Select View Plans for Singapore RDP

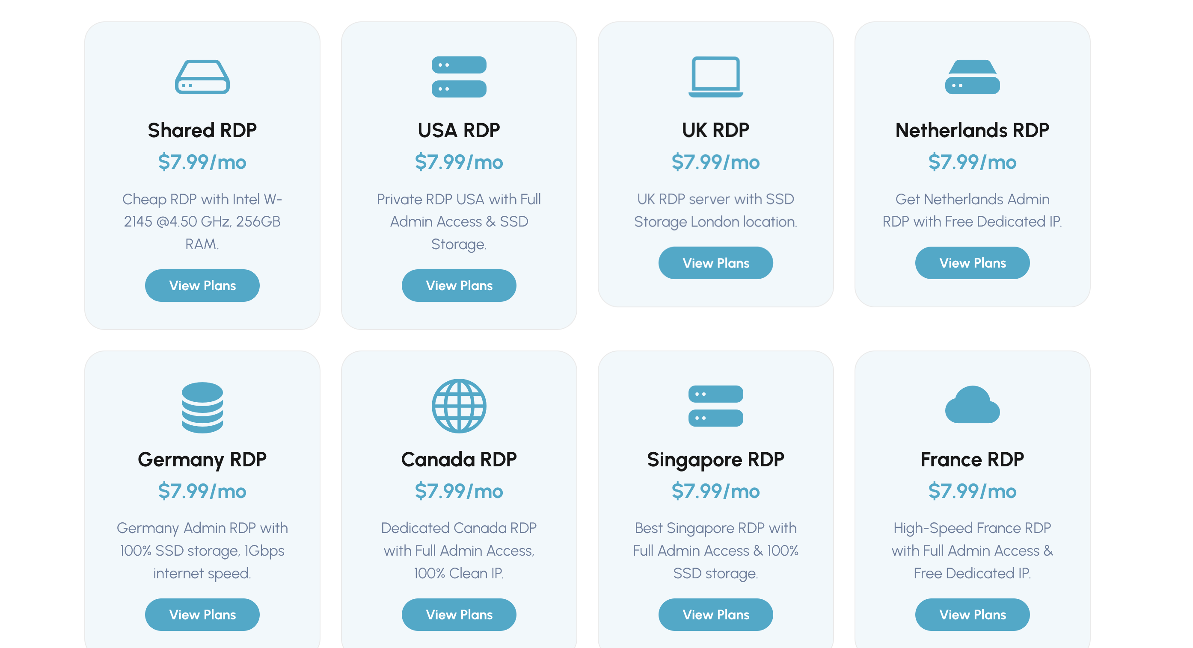[x=715, y=614]
